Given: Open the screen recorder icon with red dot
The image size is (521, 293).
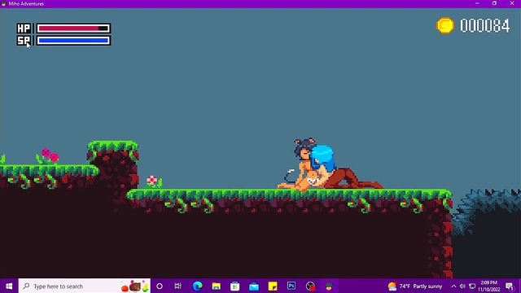Looking at the screenshot, I should 310,286.
